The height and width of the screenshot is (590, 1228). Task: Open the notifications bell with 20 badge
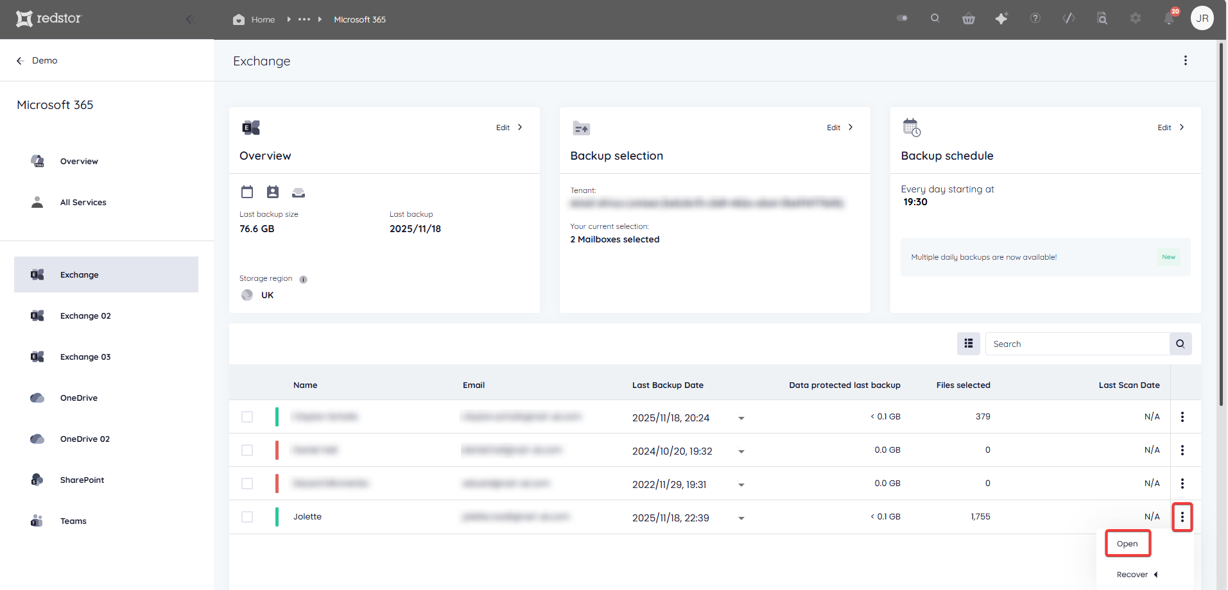click(1170, 18)
